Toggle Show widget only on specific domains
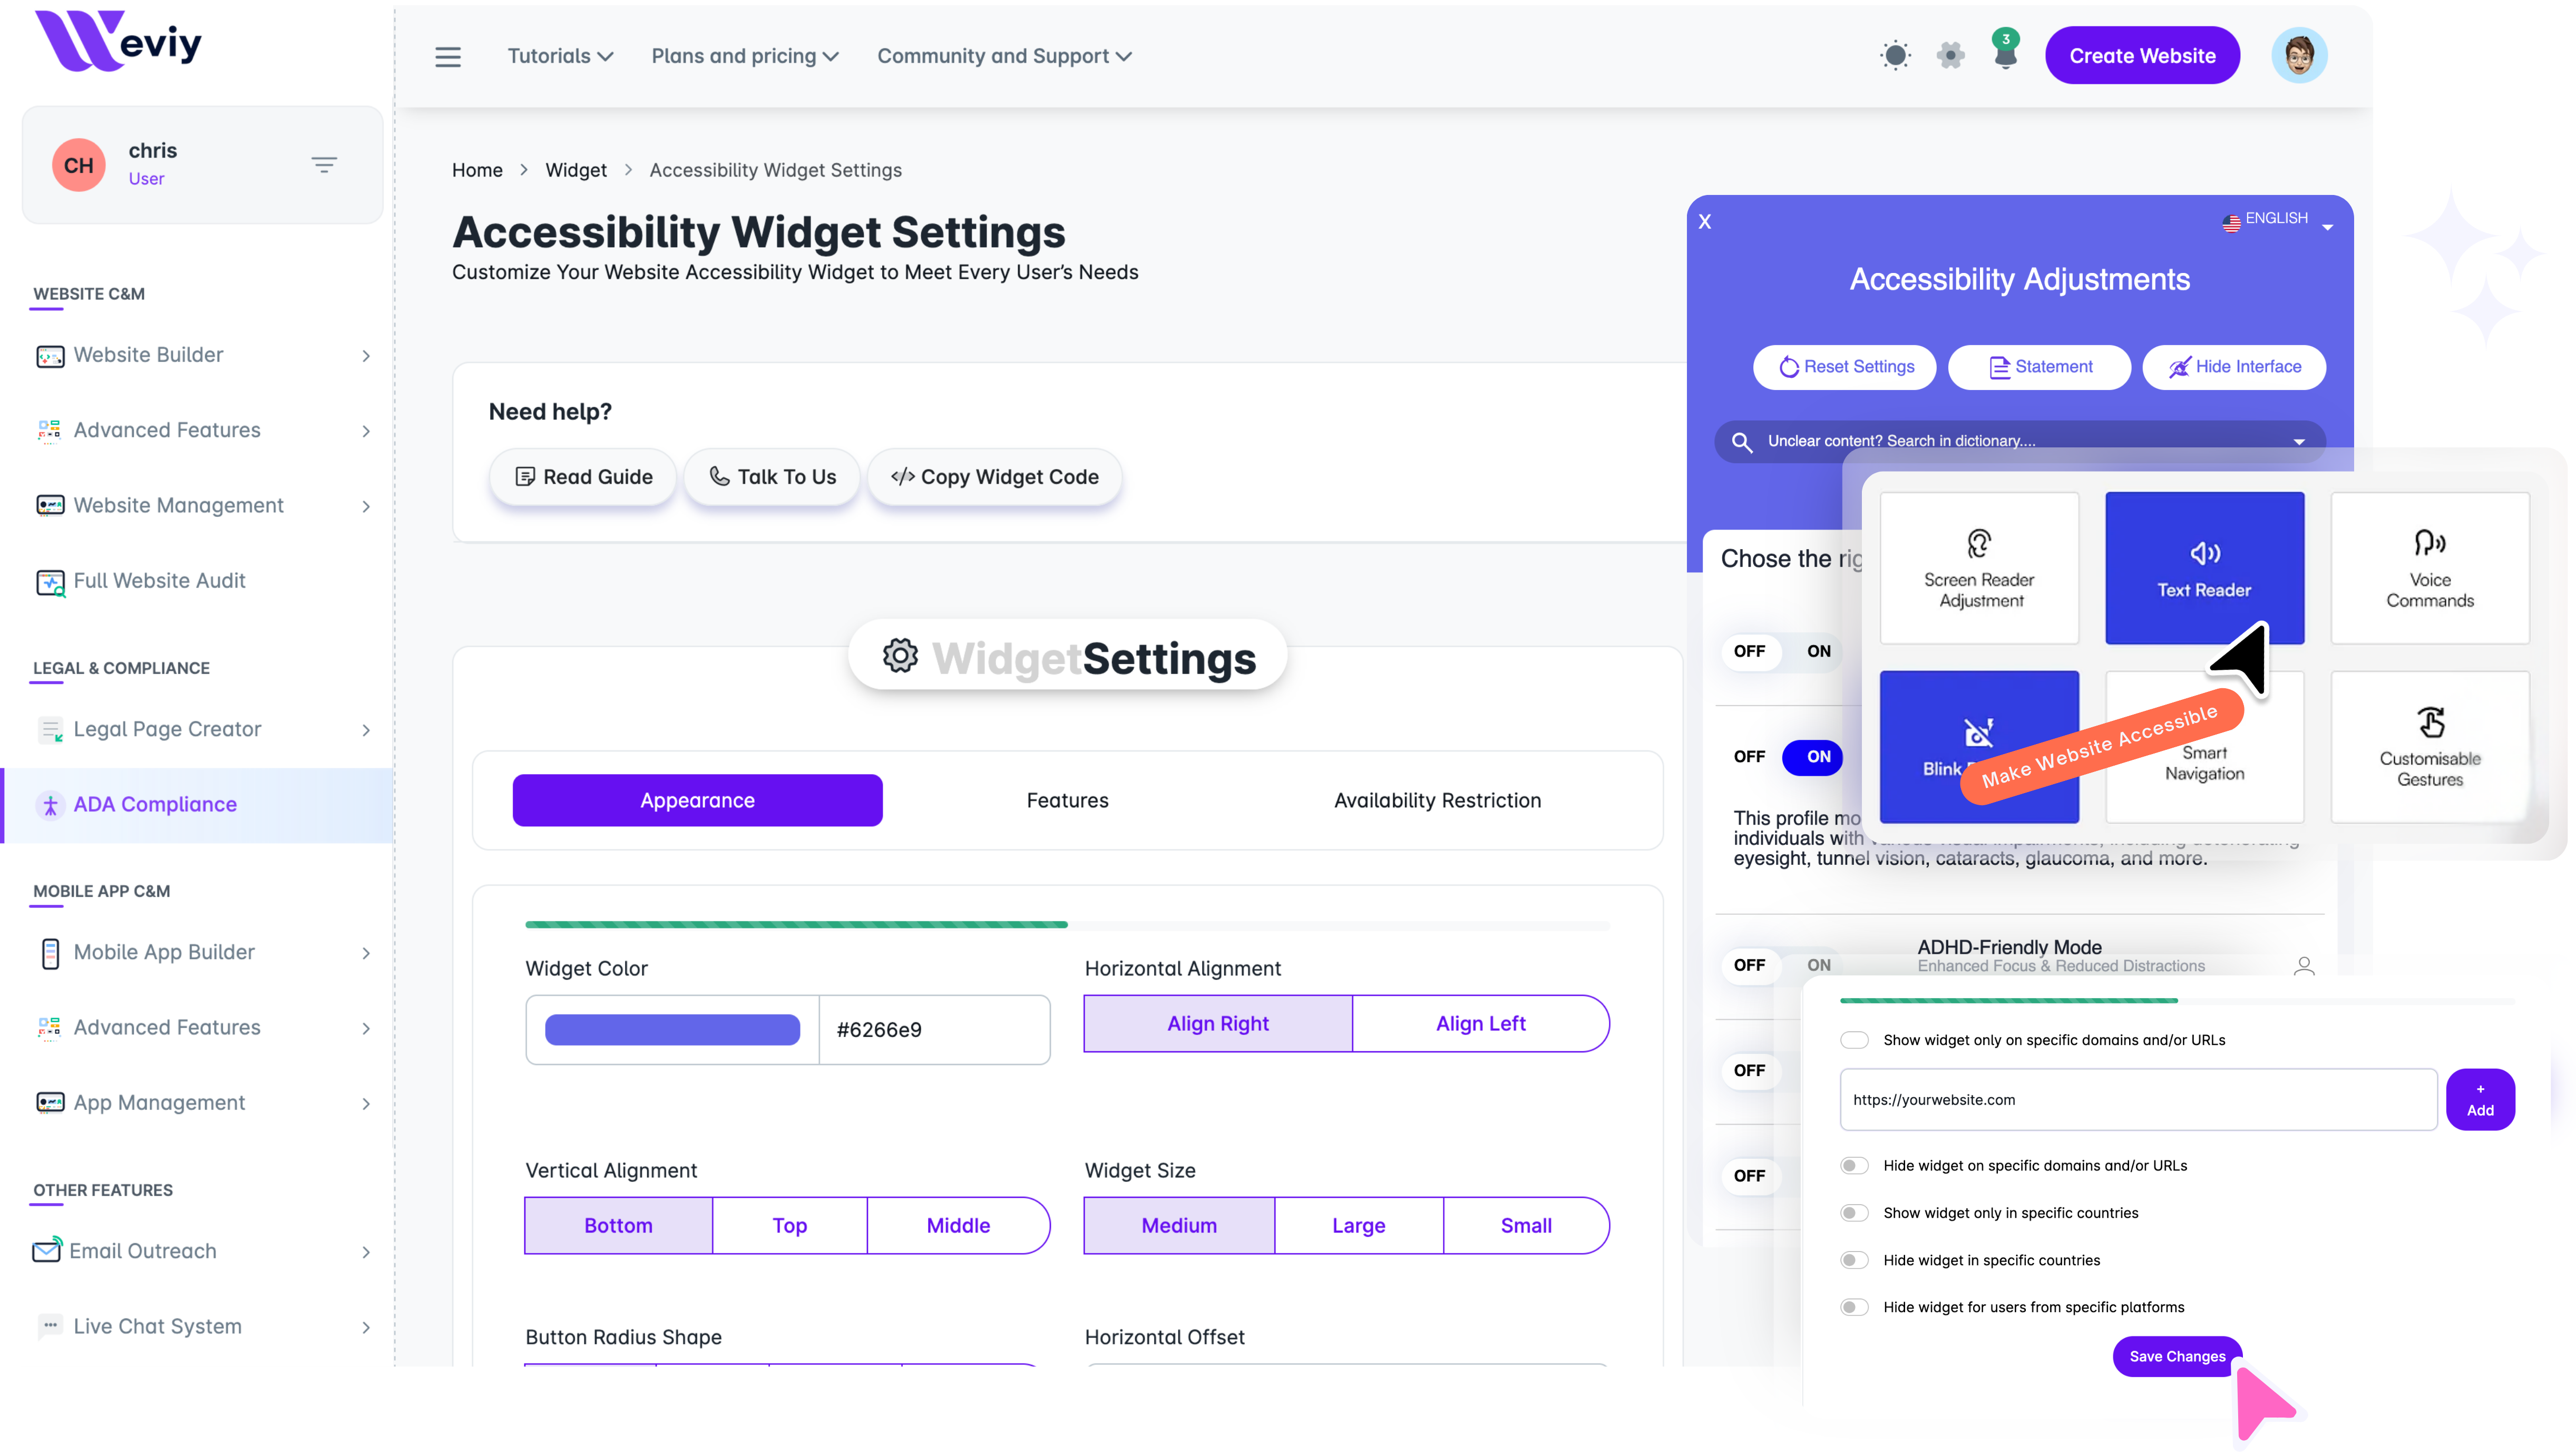 click(x=1854, y=1040)
